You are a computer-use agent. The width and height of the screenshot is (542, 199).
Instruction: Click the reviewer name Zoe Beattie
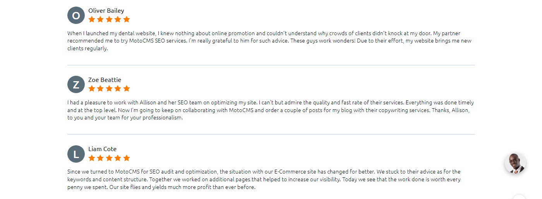pyautogui.click(x=105, y=80)
